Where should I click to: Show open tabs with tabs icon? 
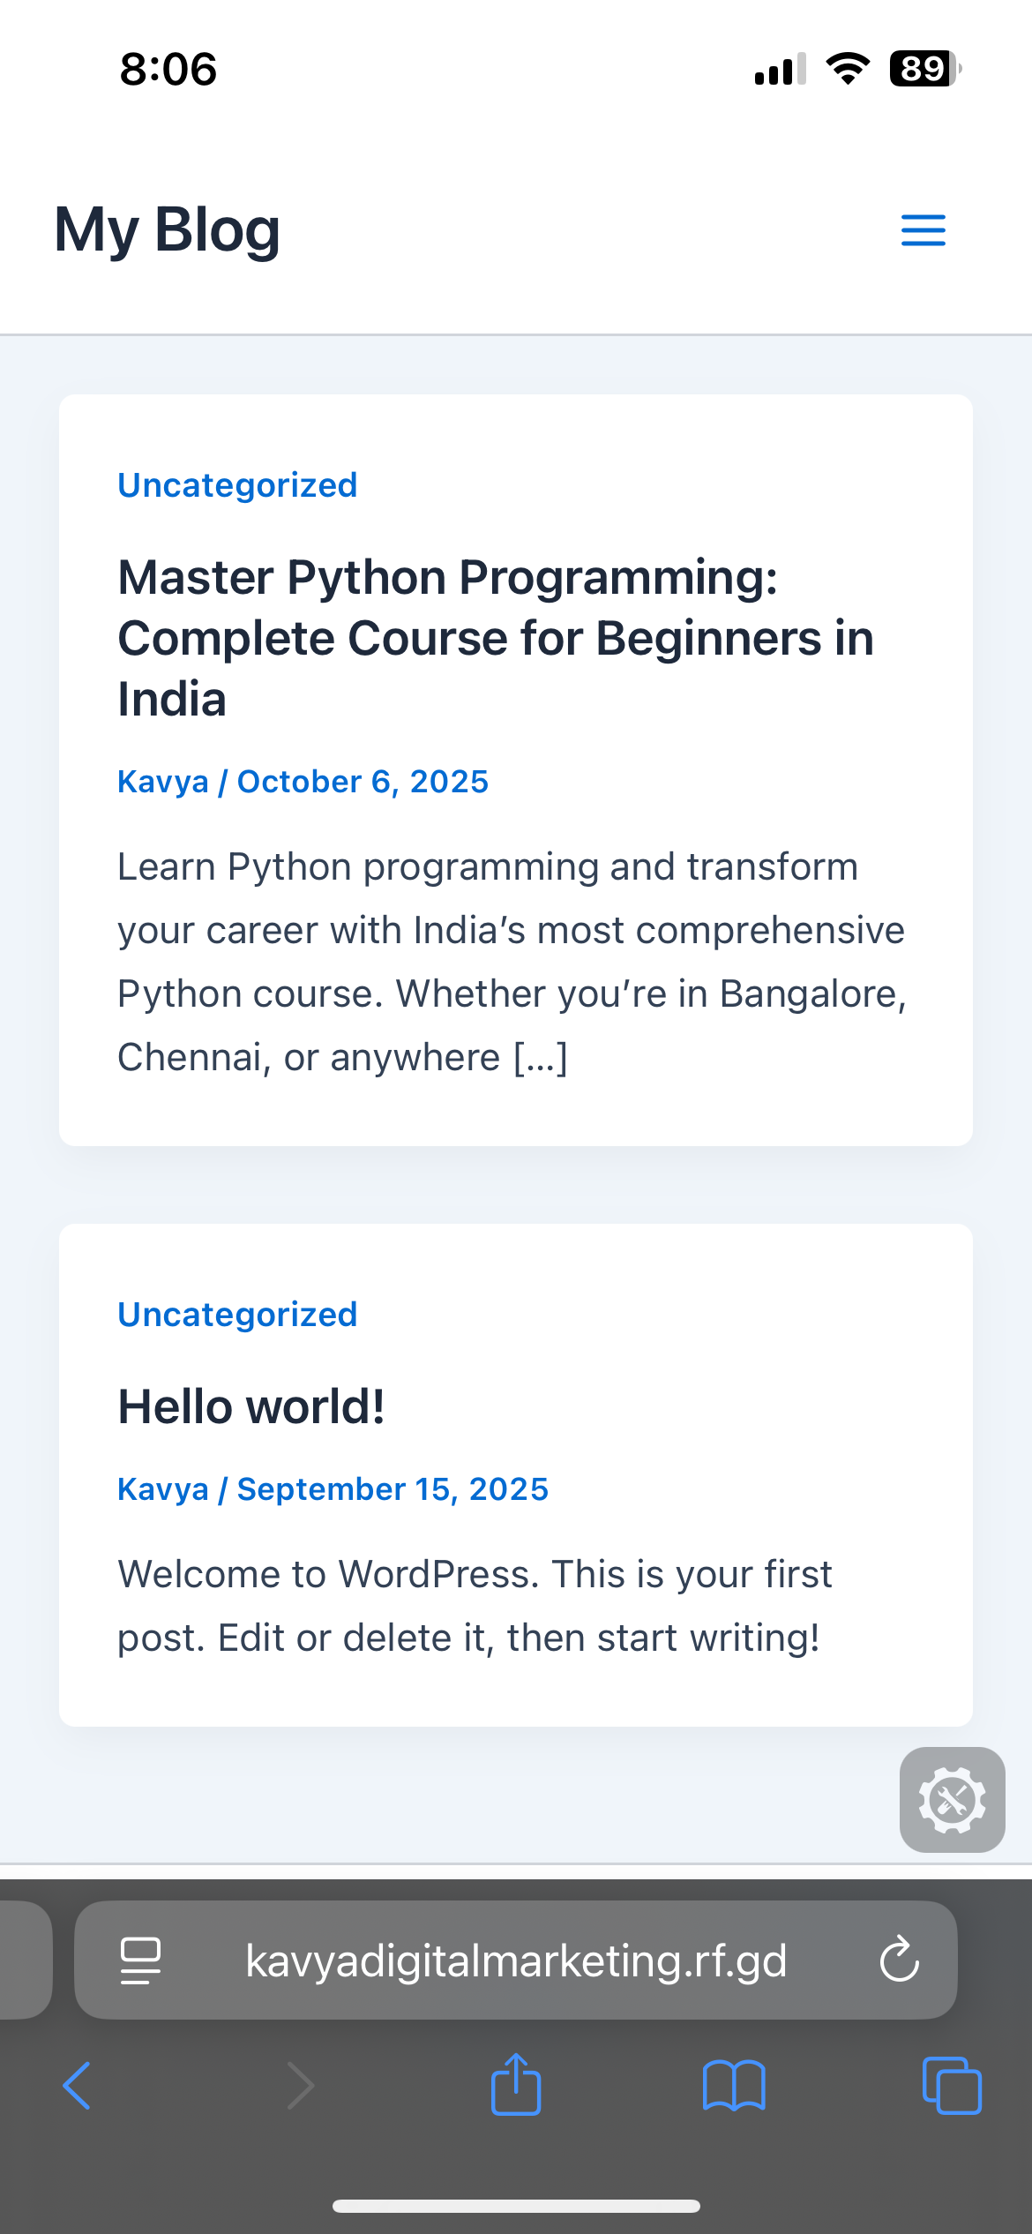951,2086
